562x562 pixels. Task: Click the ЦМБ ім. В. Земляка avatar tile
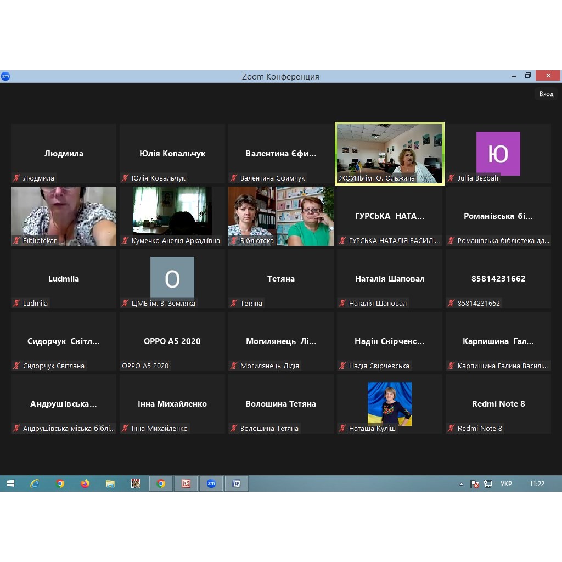click(172, 278)
